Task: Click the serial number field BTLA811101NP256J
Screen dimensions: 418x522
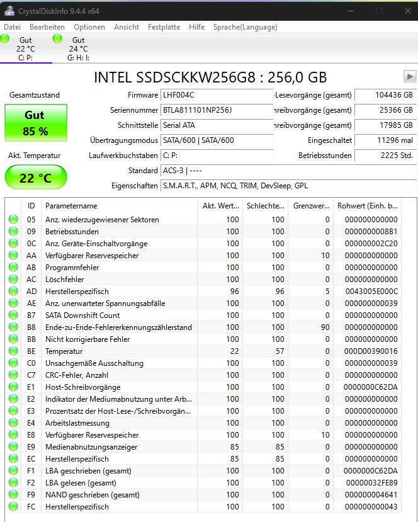Action: pyautogui.click(x=217, y=110)
